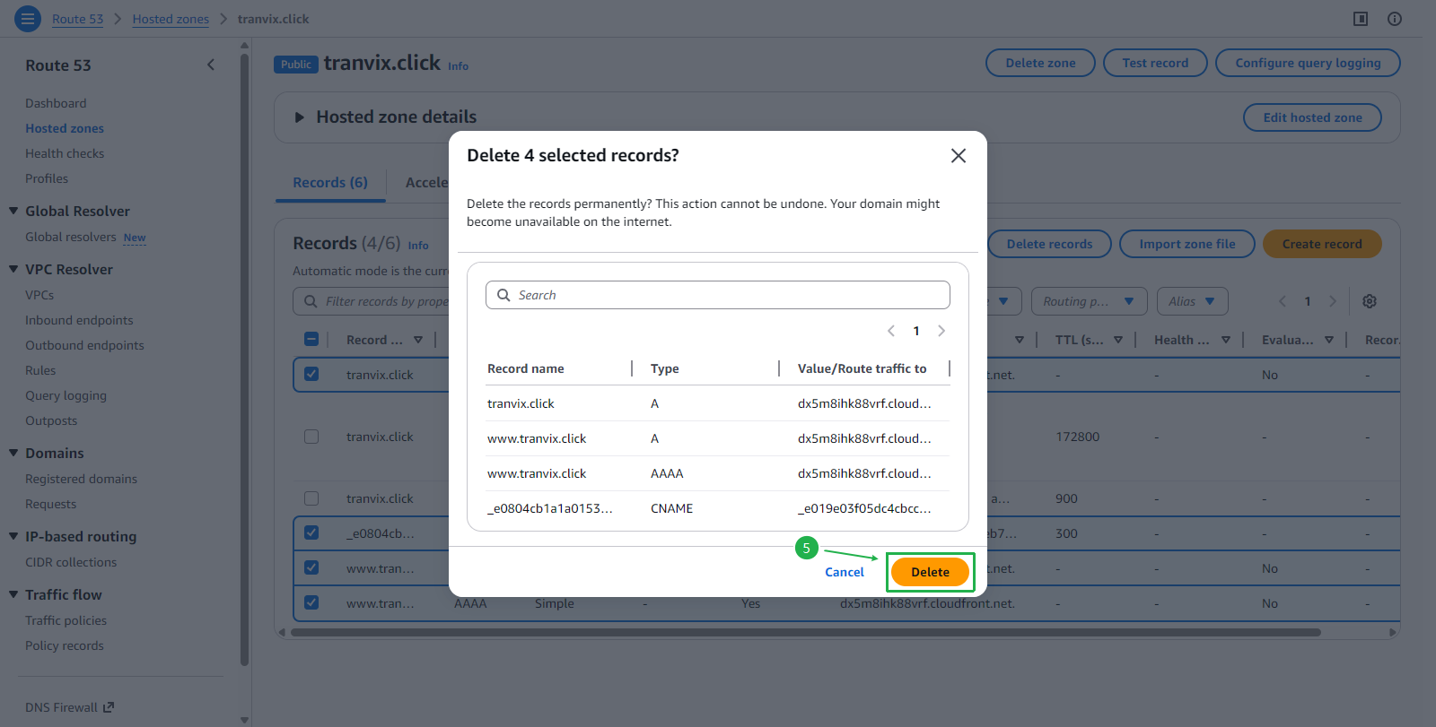
Task: Collapse IP-based routing sidebar group
Action: pos(13,536)
